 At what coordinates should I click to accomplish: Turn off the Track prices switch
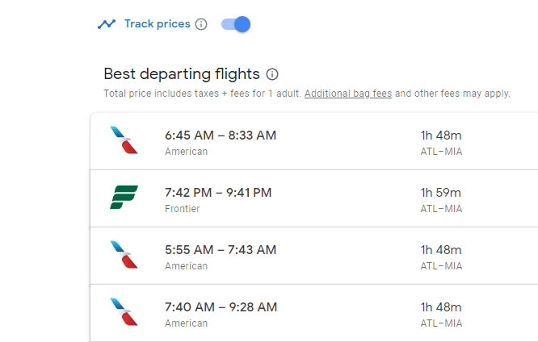[x=236, y=24]
